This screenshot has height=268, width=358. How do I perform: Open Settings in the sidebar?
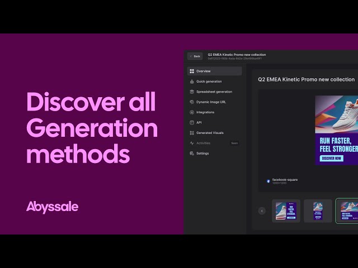[x=214, y=154]
